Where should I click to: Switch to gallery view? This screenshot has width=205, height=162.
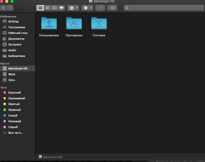[61, 8]
